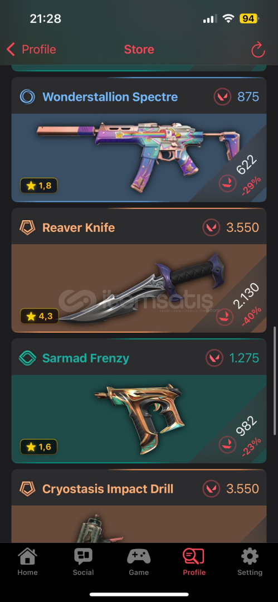Image resolution: width=278 pixels, height=602 pixels.
Task: Tap the 1,8 star rating badge
Action: tap(39, 186)
